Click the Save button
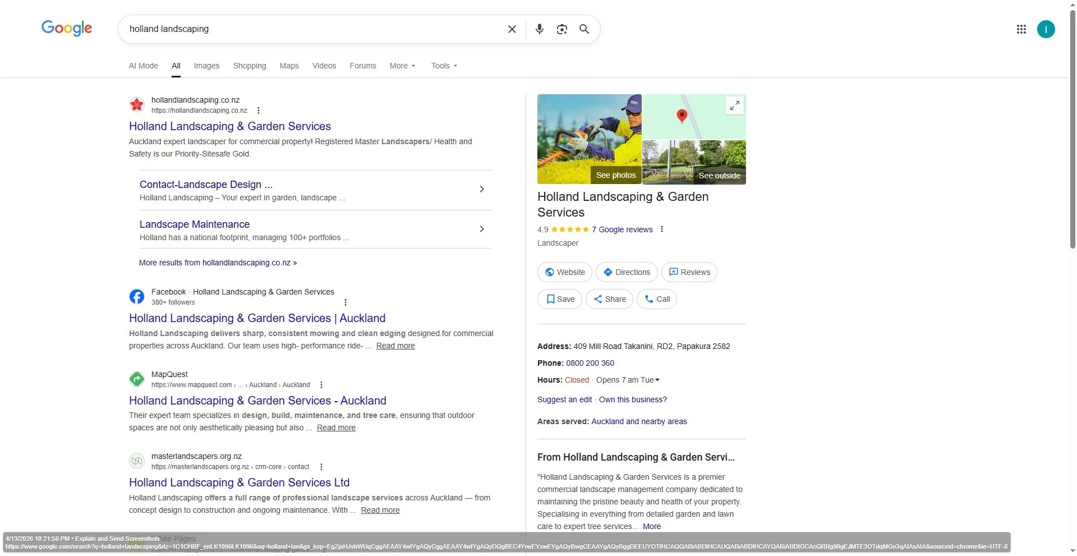The image size is (1077, 556). pos(560,299)
